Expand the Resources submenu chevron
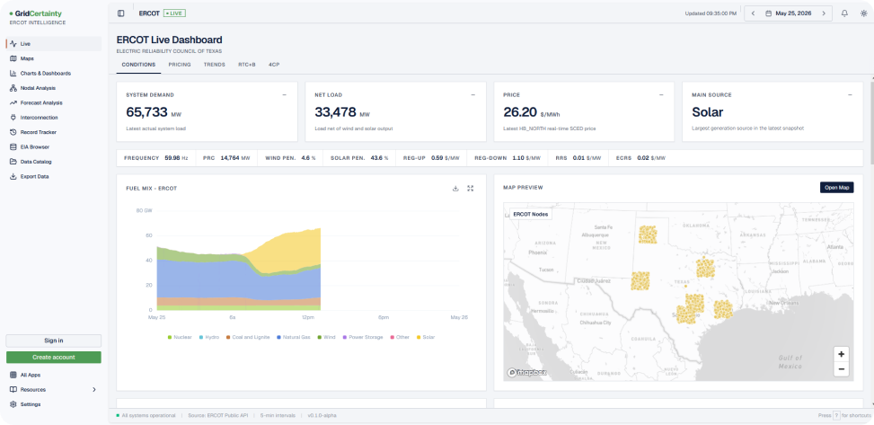 tap(94, 389)
